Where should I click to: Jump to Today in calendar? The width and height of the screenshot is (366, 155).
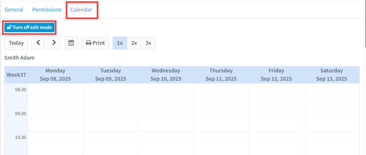[x=16, y=43]
